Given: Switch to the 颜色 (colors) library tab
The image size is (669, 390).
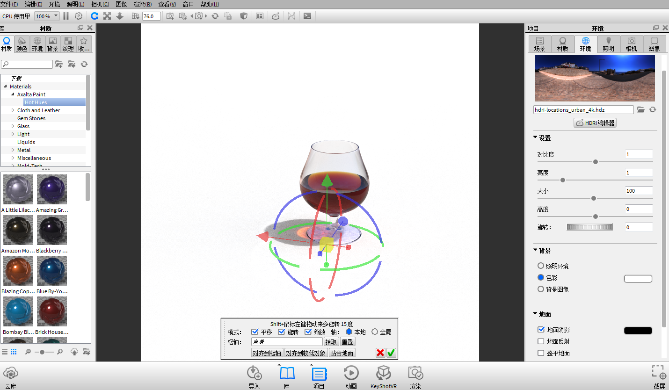Looking at the screenshot, I should (22, 44).
